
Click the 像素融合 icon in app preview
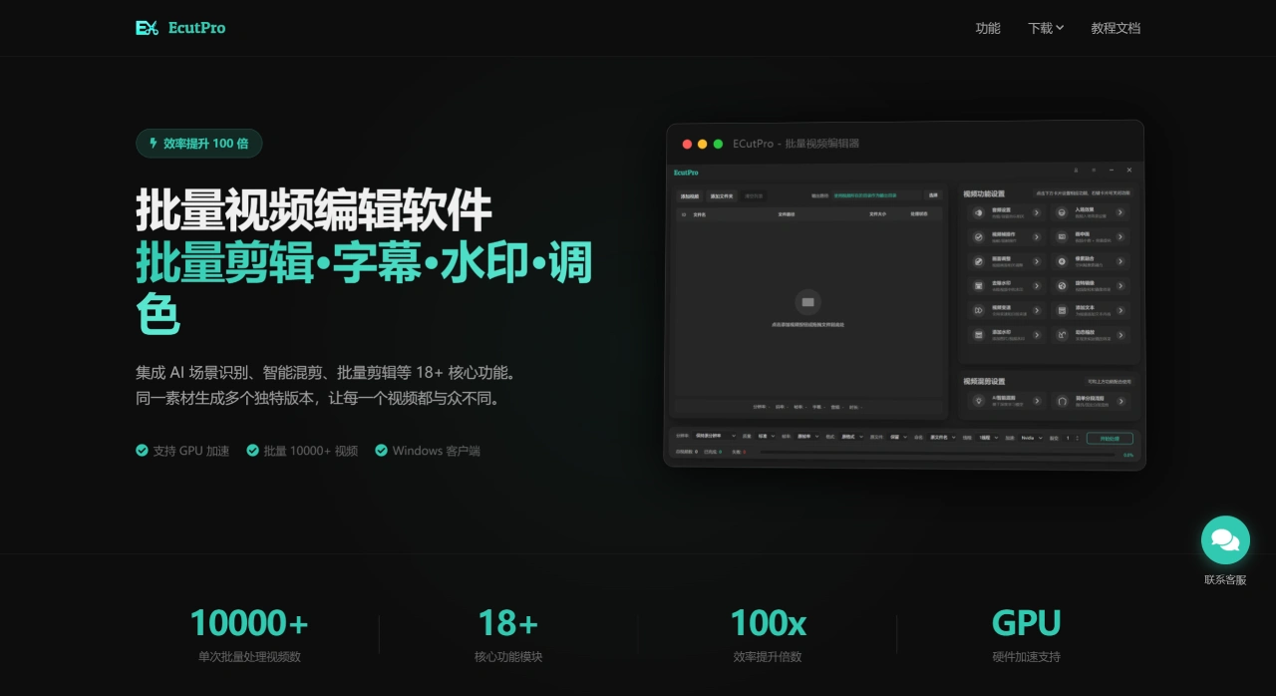pyautogui.click(x=1061, y=261)
